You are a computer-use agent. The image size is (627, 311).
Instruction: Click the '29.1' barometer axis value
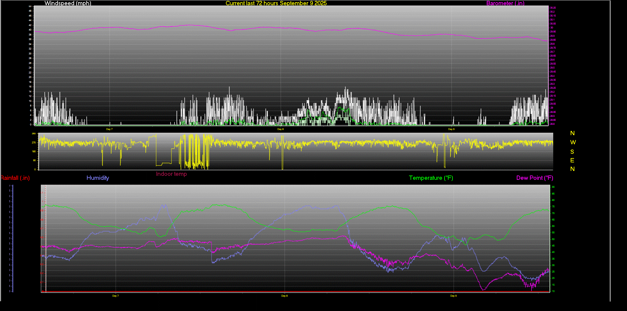[x=552, y=100]
